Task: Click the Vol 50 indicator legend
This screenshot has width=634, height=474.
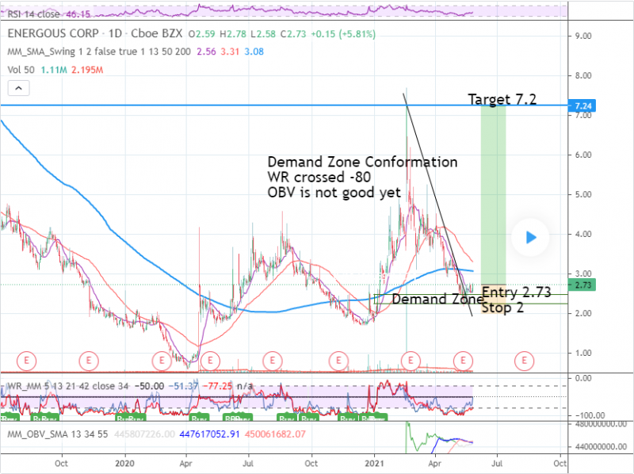Action: 17,71
